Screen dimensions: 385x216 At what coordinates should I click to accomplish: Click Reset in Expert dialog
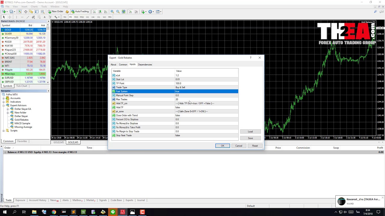point(255,146)
